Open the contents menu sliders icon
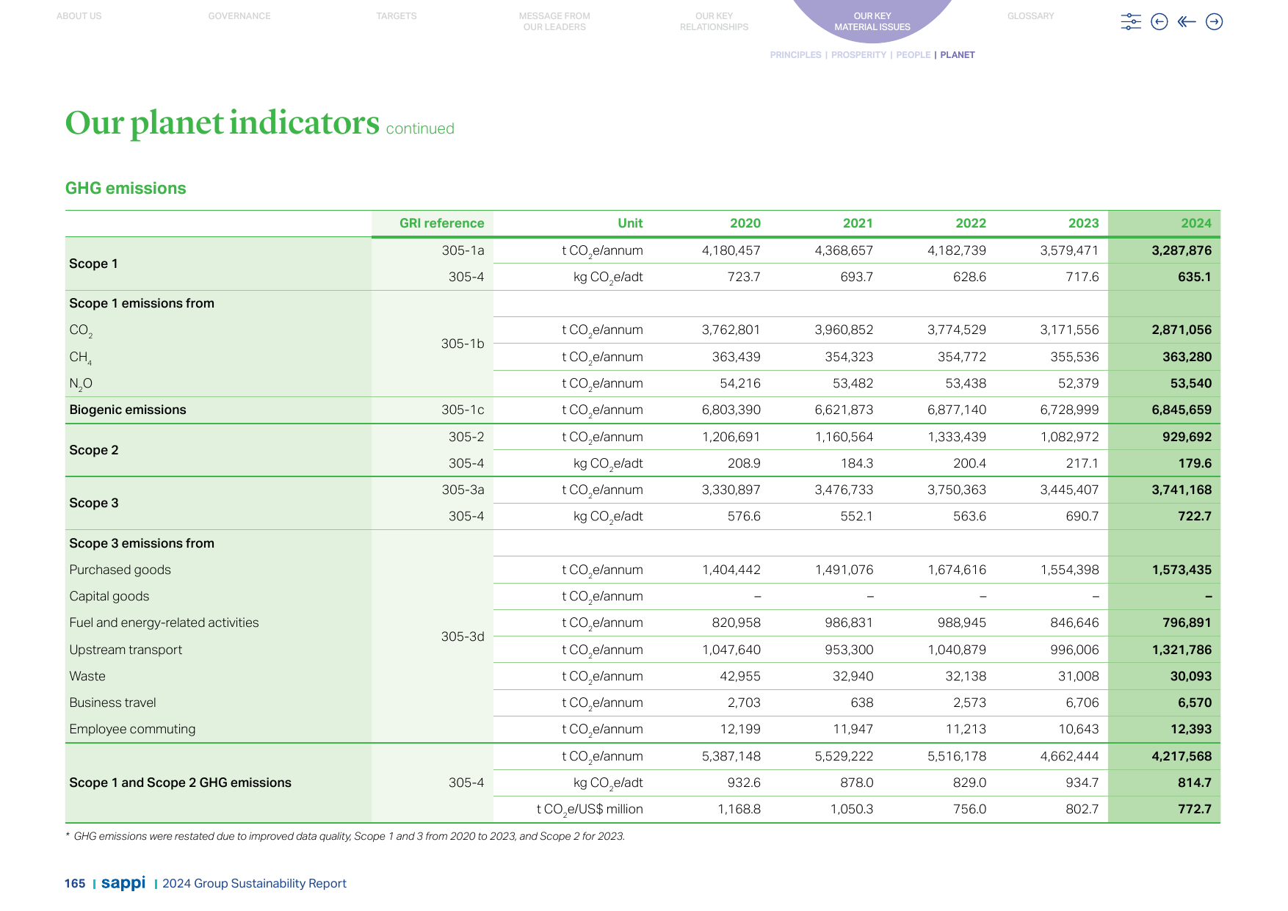1288x911 pixels. point(1131,22)
